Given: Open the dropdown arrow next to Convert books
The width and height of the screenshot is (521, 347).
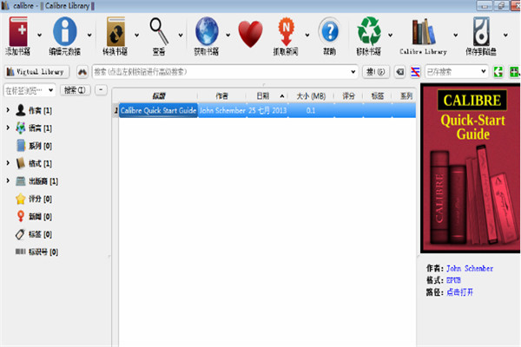Looking at the screenshot, I should coord(136,35).
